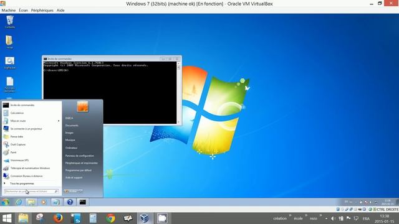Open Calculatrice from the Start menu
The width and height of the screenshot is (399, 224).
(17, 113)
